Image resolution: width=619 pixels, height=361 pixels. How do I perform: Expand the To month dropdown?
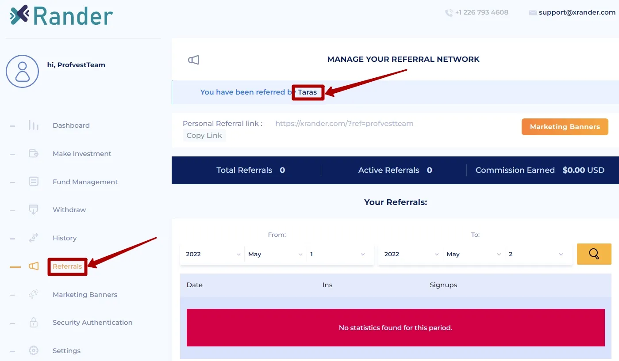(474, 255)
